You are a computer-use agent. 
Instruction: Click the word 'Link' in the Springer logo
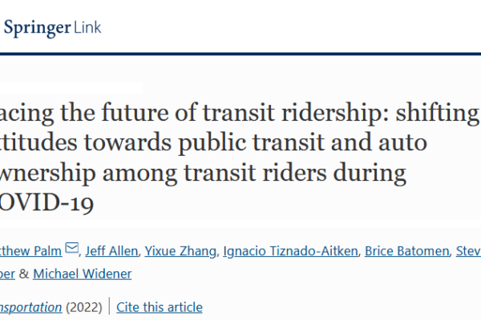click(x=87, y=27)
